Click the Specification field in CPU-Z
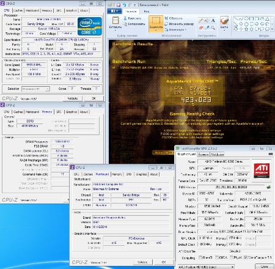Viewport: 275px width, 269px height. pyautogui.click(x=61, y=40)
